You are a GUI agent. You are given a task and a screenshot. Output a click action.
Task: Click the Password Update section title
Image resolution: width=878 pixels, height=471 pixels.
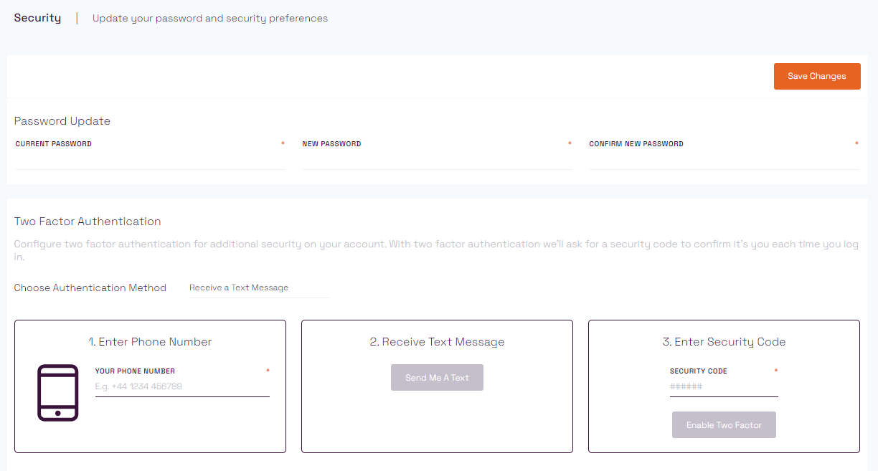pyautogui.click(x=62, y=121)
